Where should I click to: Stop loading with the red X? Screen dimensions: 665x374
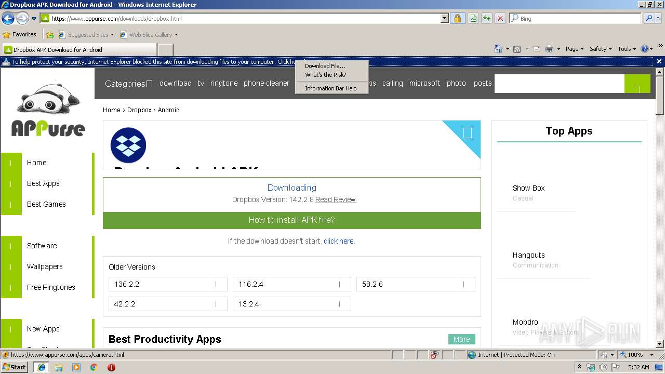[x=500, y=18]
